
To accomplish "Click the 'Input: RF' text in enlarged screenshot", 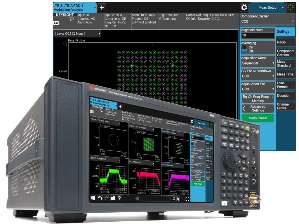I will (84, 15).
